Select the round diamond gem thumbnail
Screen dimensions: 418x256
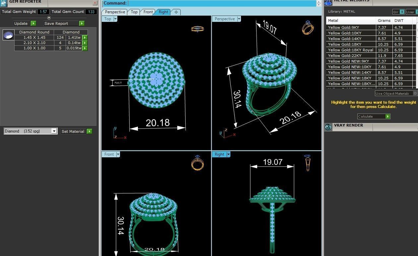pyautogui.click(x=8, y=35)
